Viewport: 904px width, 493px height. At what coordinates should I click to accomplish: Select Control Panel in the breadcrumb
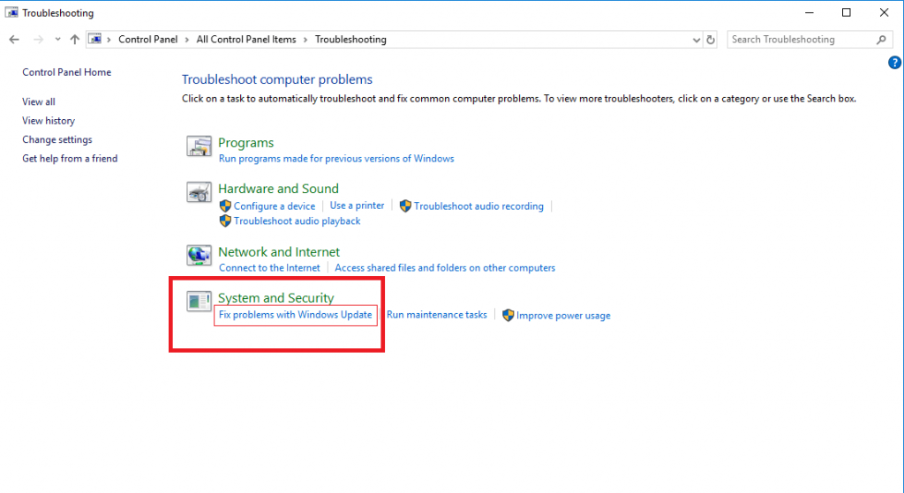coord(148,39)
